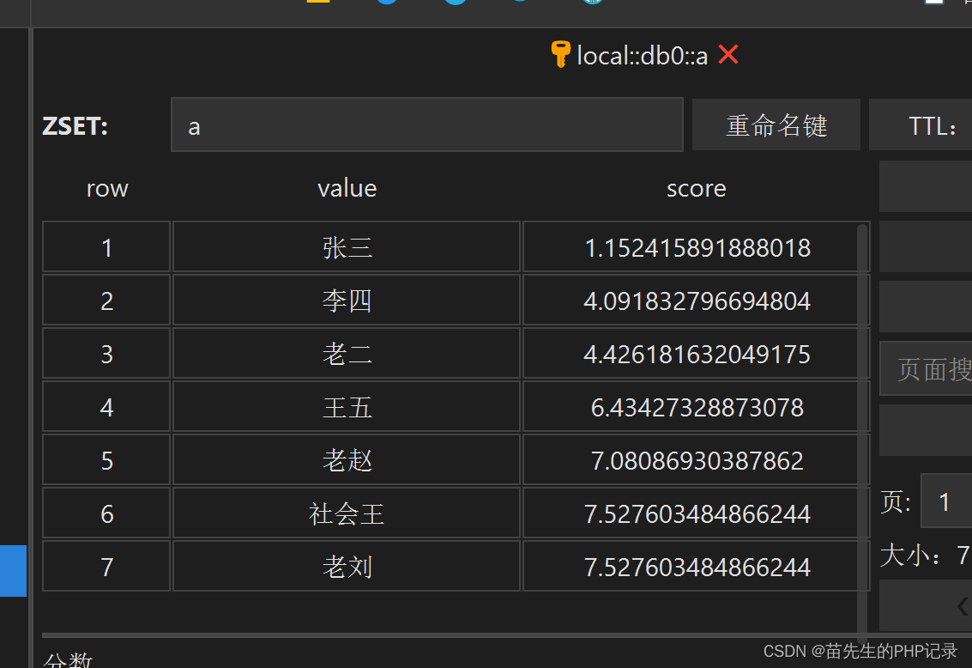
Task: Select the value cell containing 张三
Action: pyautogui.click(x=347, y=246)
